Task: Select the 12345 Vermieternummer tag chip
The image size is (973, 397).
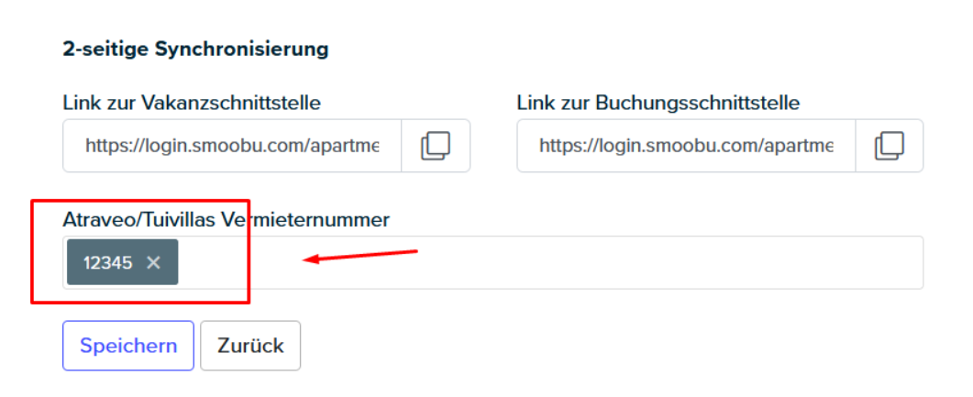Action: (x=122, y=262)
